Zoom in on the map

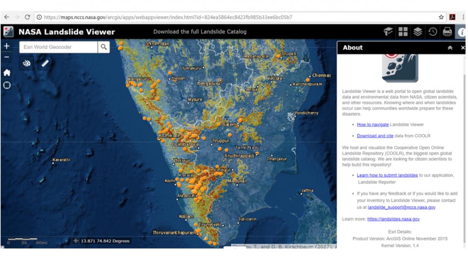tap(7, 46)
